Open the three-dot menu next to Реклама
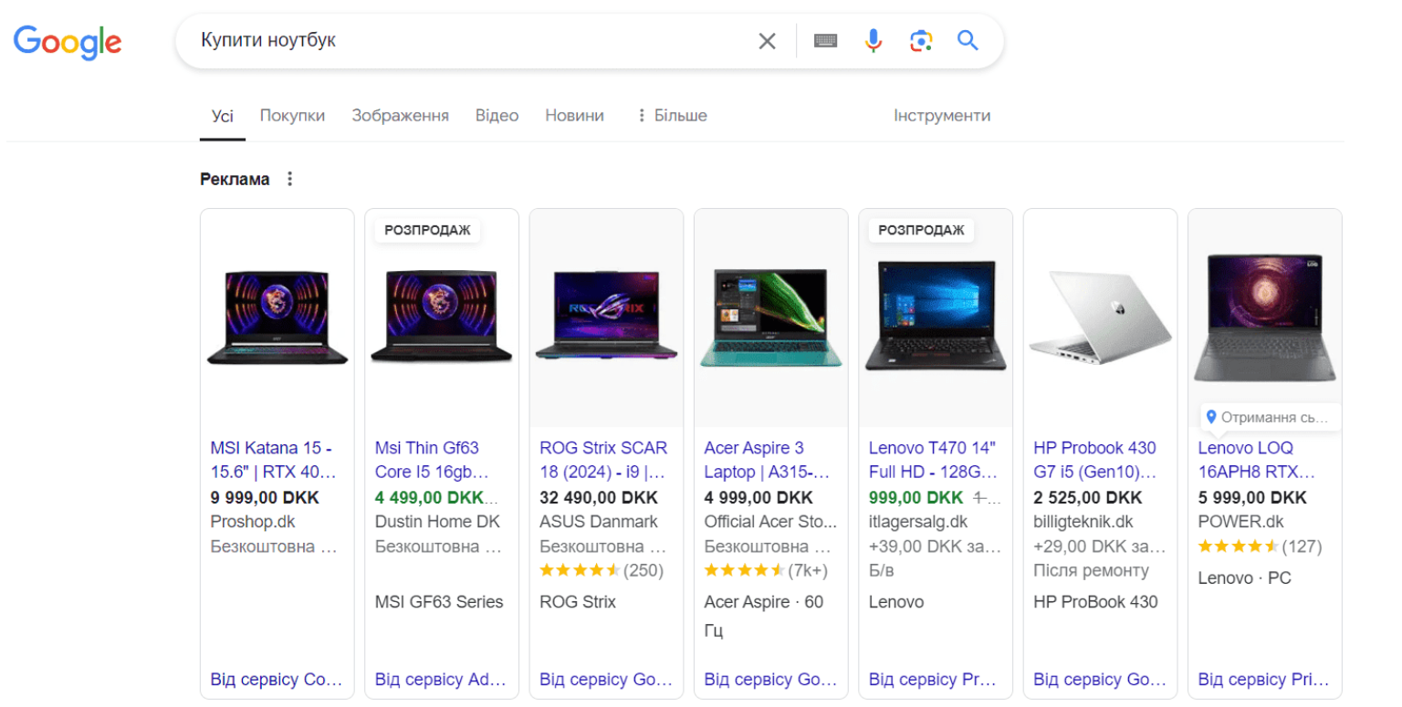The height and width of the screenshot is (707, 1402). 290,179
